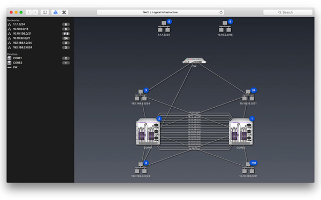Click the Search field
Screen dimensions: 321x200
(x=288, y=12)
